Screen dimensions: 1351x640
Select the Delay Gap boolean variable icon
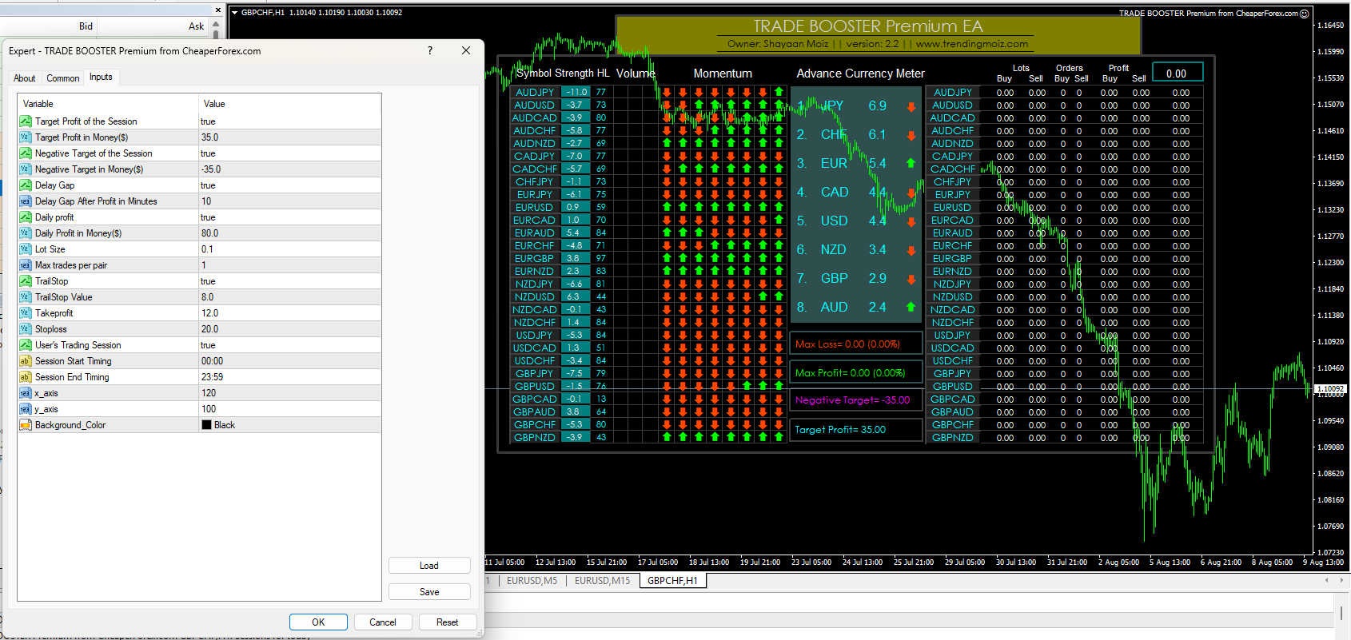tap(26, 185)
